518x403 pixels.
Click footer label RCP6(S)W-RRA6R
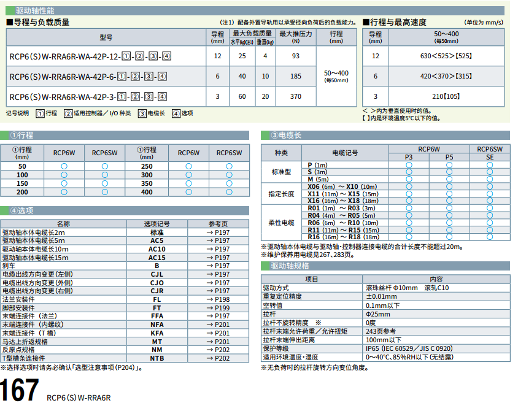[79, 397]
